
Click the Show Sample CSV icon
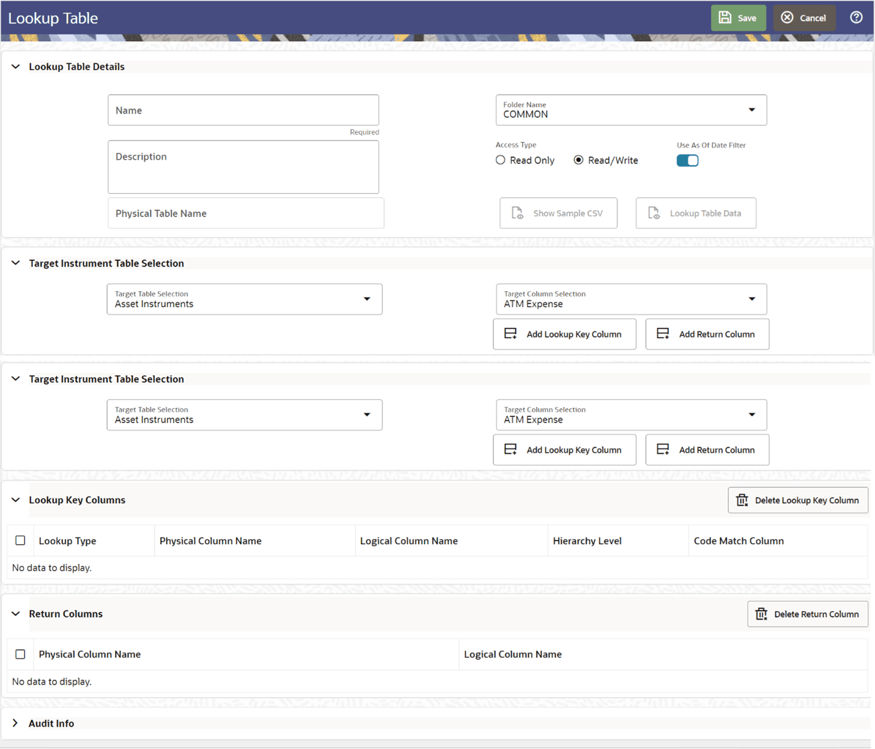pos(517,213)
